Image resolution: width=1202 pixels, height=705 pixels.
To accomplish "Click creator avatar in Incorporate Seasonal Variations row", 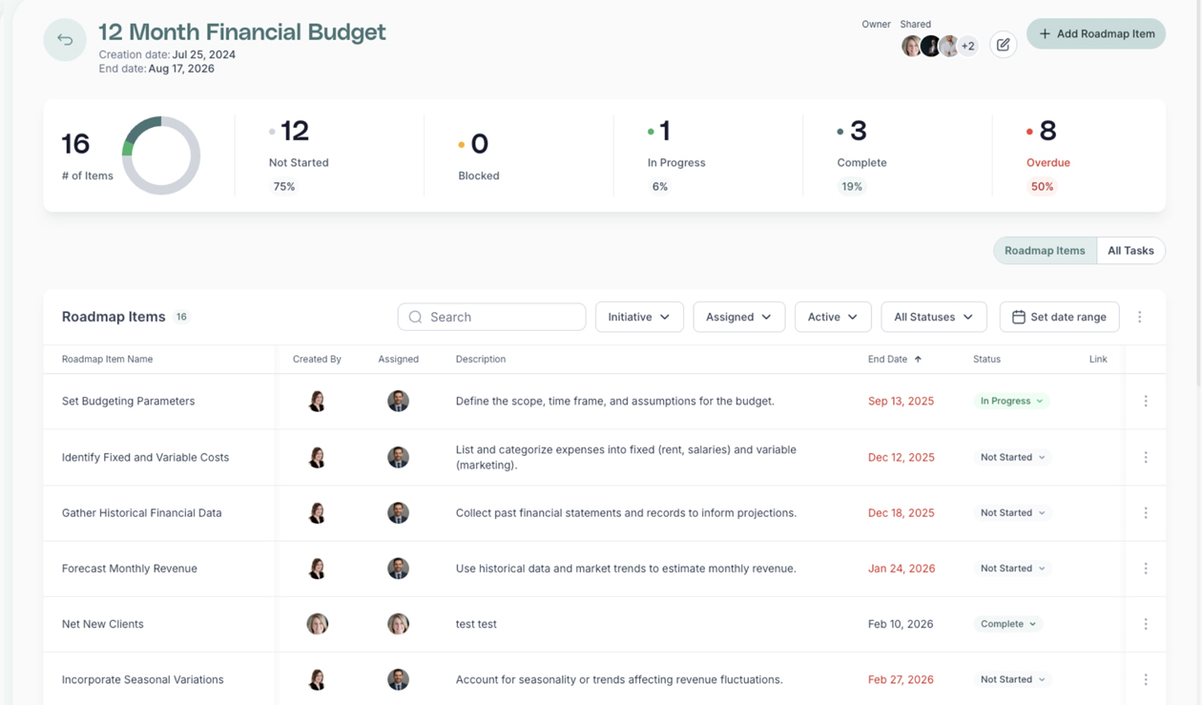I will [318, 680].
